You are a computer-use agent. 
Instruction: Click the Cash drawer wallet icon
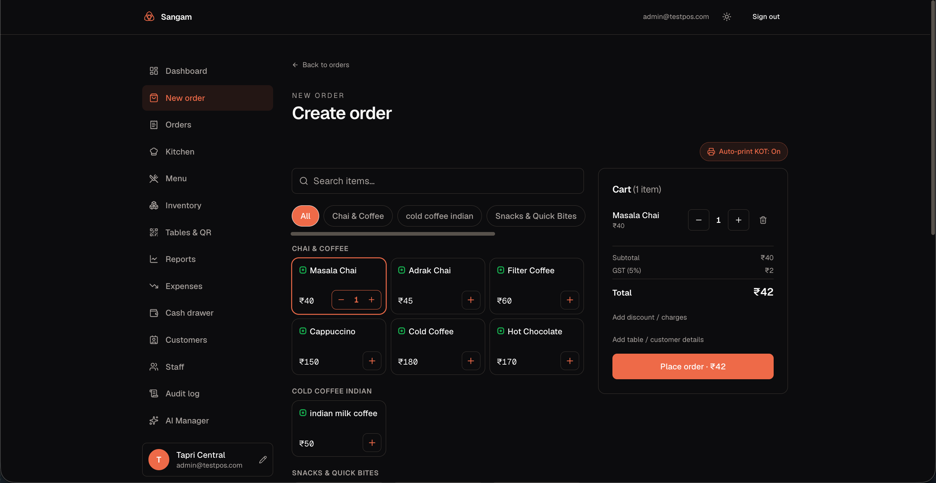click(x=154, y=313)
